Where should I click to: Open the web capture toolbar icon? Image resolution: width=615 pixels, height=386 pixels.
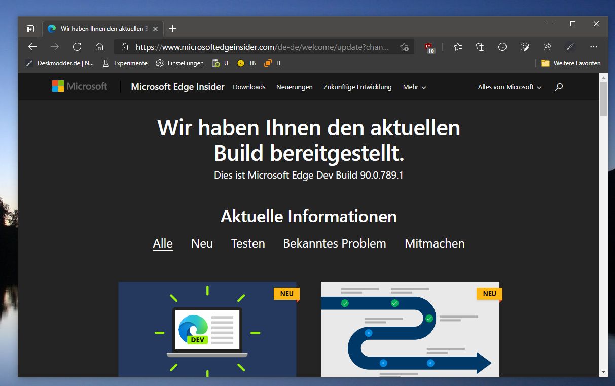(525, 47)
